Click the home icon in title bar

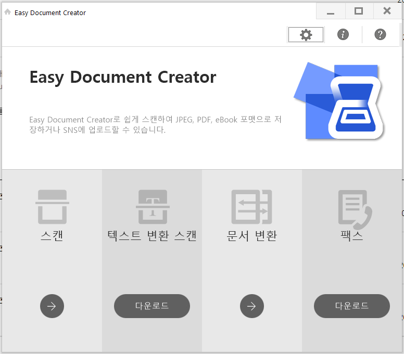tap(8, 12)
